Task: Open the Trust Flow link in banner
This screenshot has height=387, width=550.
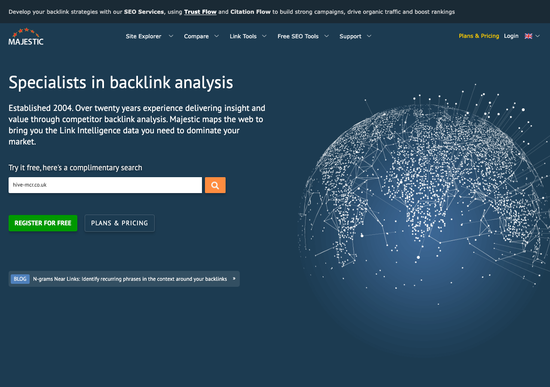Action: [200, 12]
